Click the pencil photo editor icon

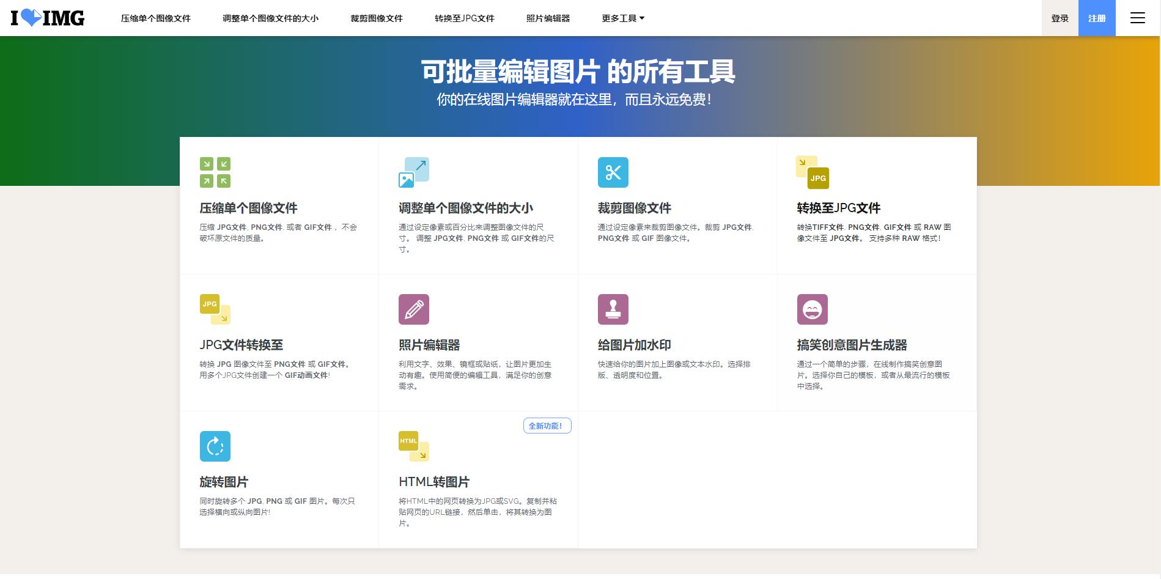click(x=415, y=309)
